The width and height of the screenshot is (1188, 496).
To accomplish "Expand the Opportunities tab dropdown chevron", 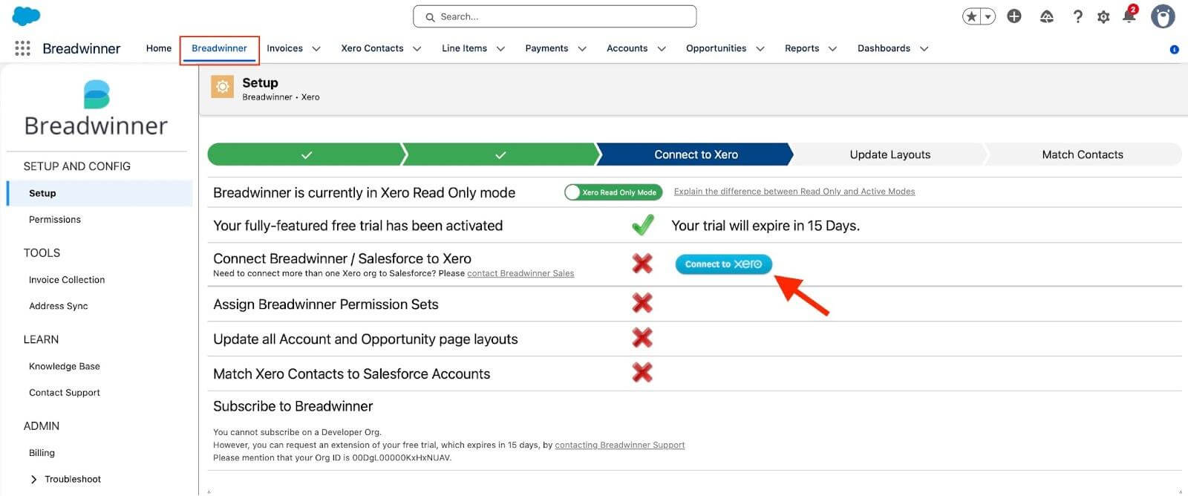I will 760,49.
